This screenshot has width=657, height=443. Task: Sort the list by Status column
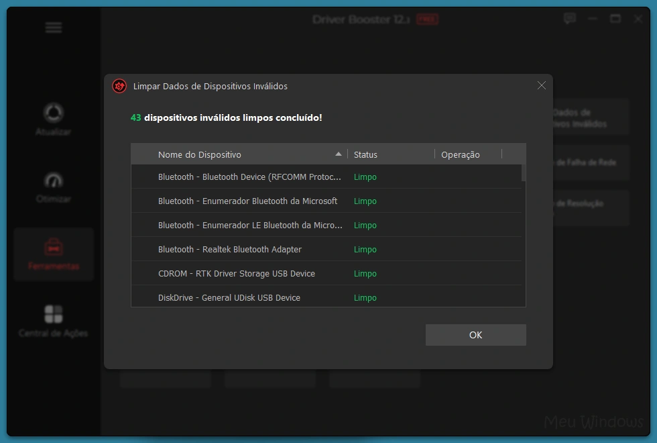[x=366, y=154]
